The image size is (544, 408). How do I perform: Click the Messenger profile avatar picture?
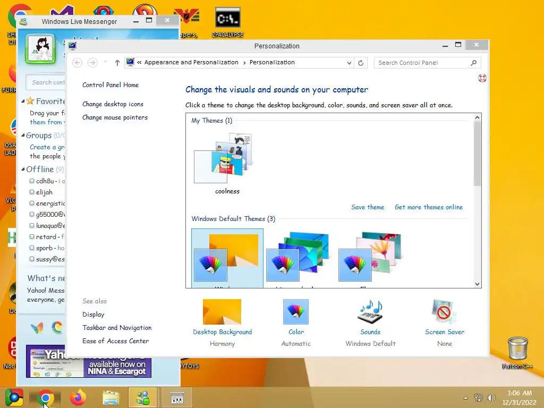40,49
